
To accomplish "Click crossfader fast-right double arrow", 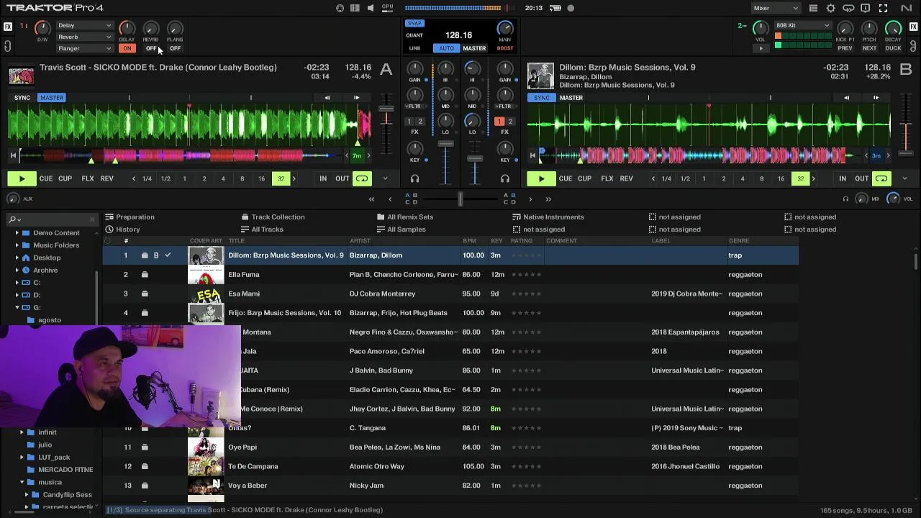I will [548, 199].
